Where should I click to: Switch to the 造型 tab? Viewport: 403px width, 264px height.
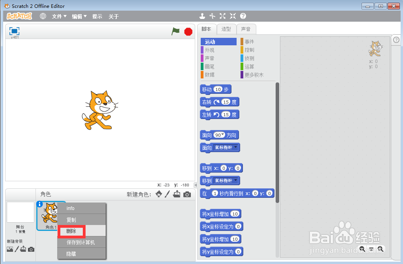(226, 29)
